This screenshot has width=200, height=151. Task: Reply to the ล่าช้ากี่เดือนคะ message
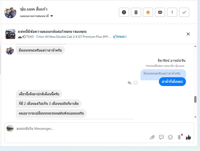(x=129, y=83)
